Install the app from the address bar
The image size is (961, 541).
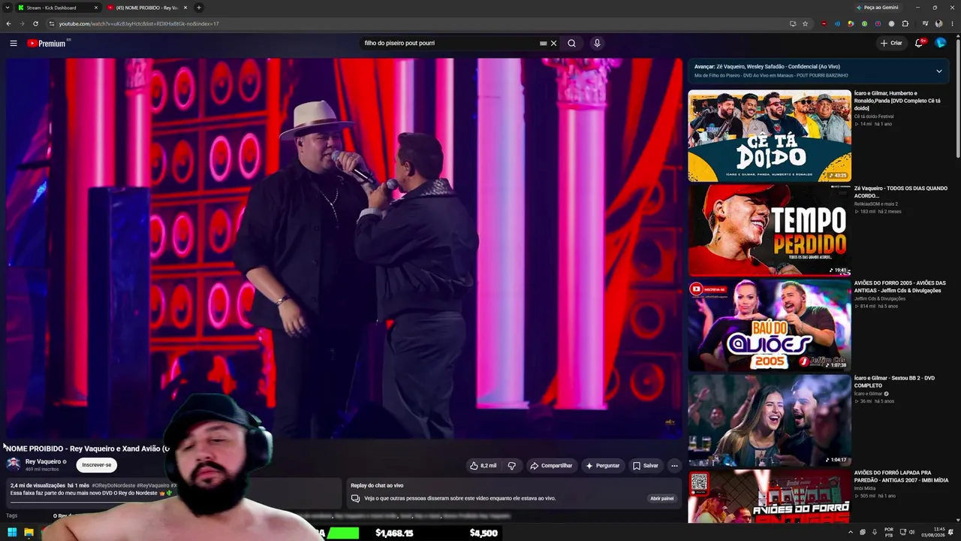[x=793, y=24]
